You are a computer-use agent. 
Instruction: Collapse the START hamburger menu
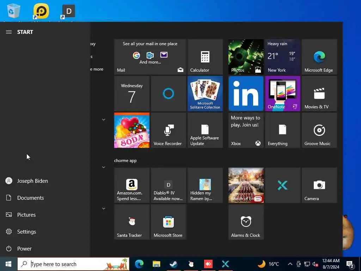[9, 32]
